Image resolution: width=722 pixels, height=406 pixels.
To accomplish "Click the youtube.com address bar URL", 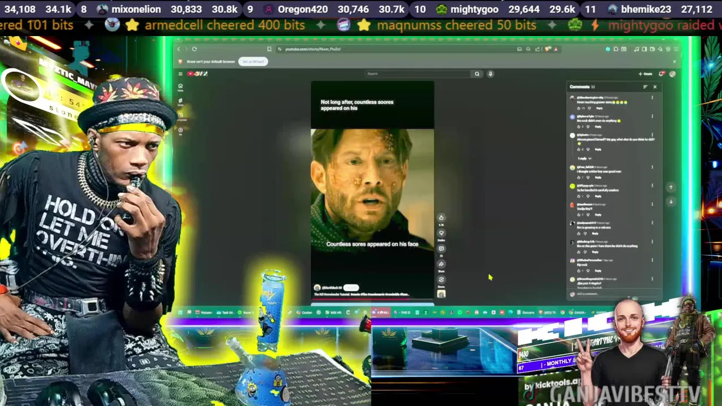I will [313, 49].
